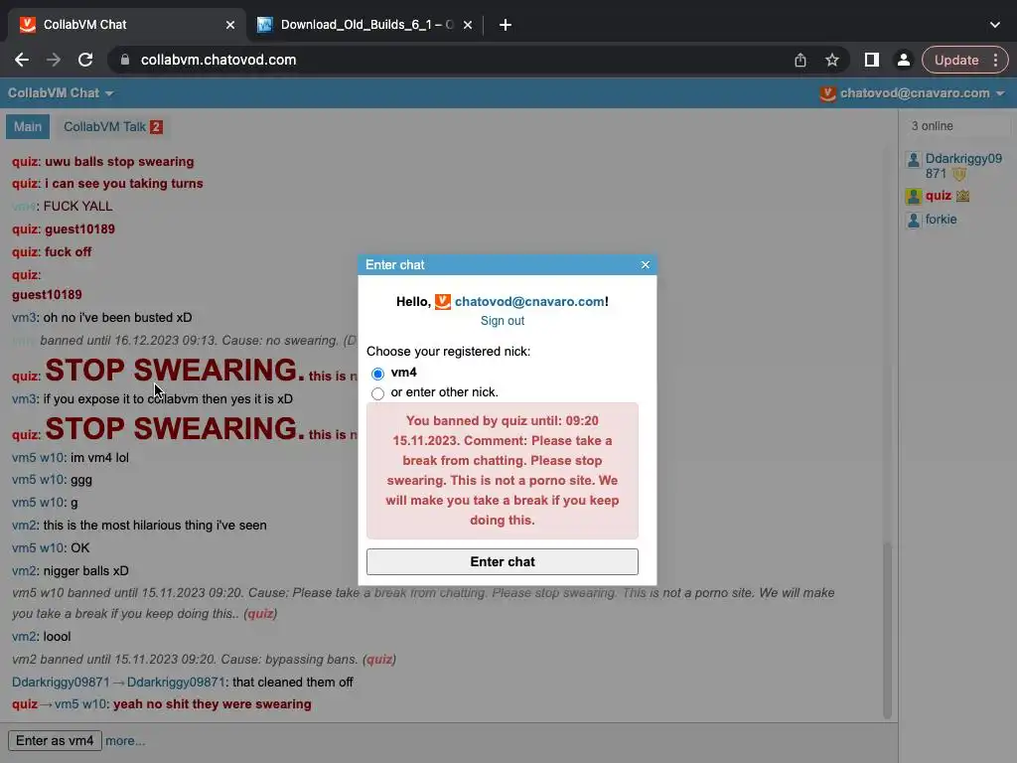Click the Enter as vm4 button
Screen dimensions: 1017x763
click(56, 741)
